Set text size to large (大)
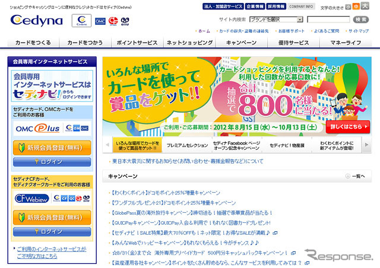The height and width of the screenshot is (268, 380). tap(365, 5)
